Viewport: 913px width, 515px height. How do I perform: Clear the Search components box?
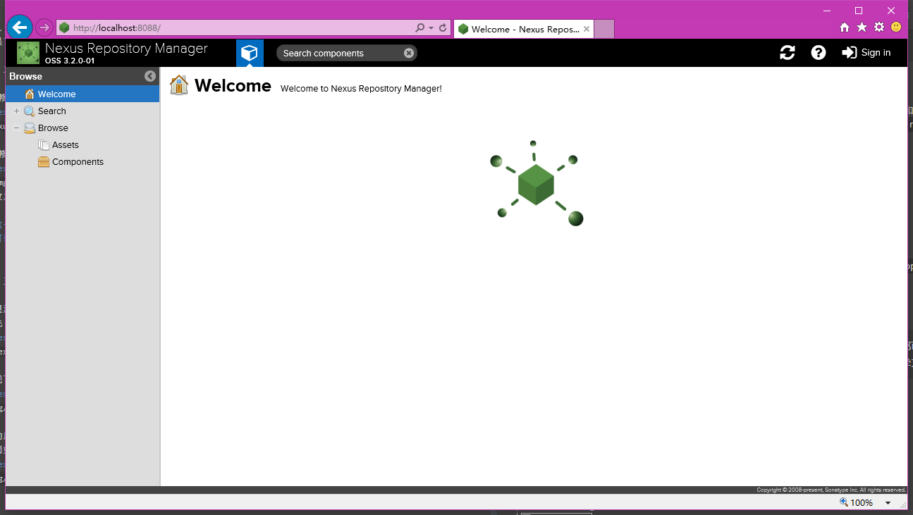[408, 53]
